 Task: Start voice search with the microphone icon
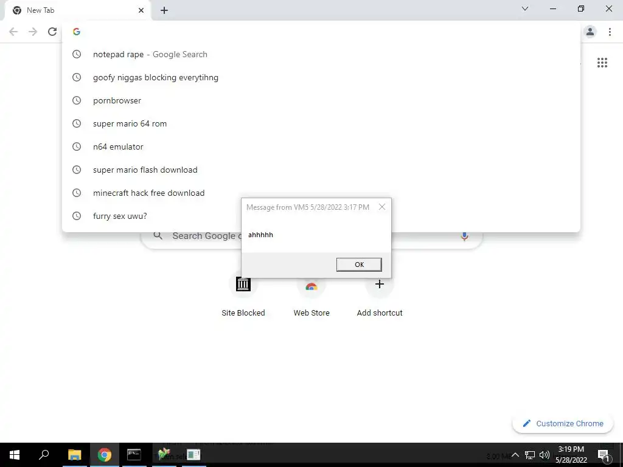pyautogui.click(x=464, y=236)
